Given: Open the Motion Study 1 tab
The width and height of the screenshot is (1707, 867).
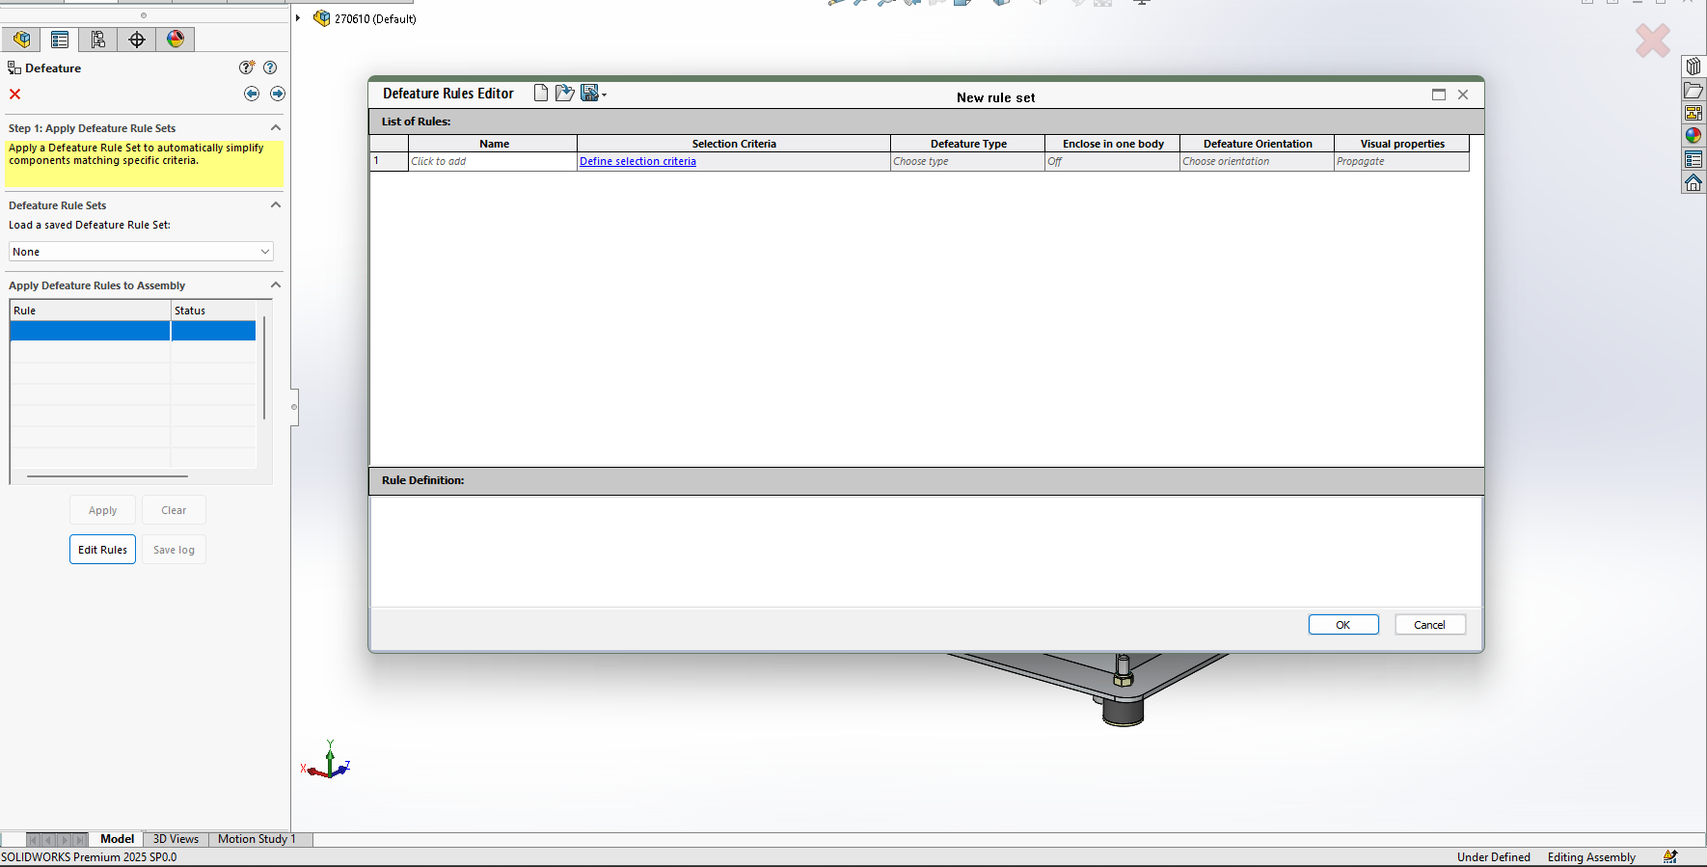Looking at the screenshot, I should pyautogui.click(x=257, y=839).
